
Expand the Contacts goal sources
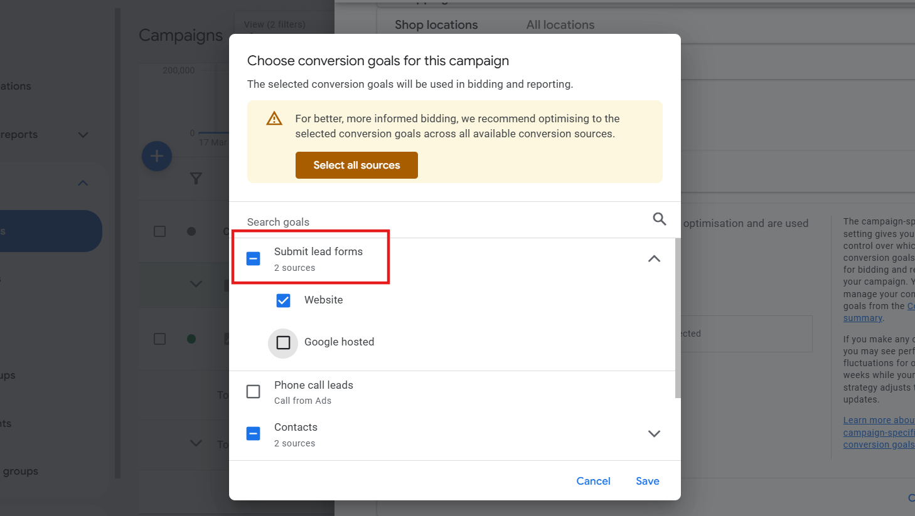[x=654, y=433]
